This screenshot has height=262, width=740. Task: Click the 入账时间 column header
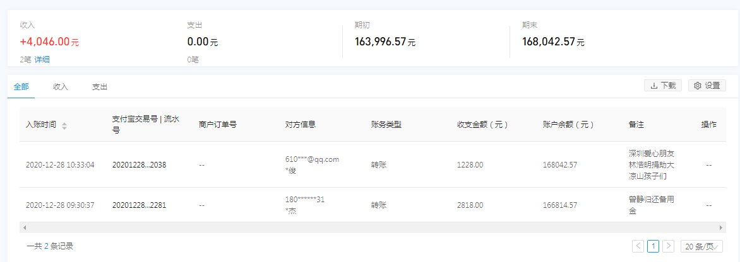41,125
